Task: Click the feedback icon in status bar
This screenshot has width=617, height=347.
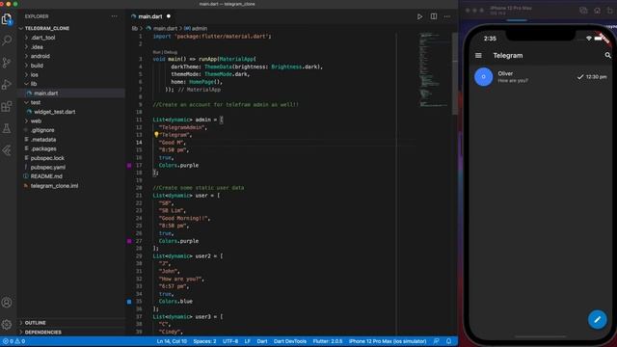Action: pyautogui.click(x=436, y=341)
